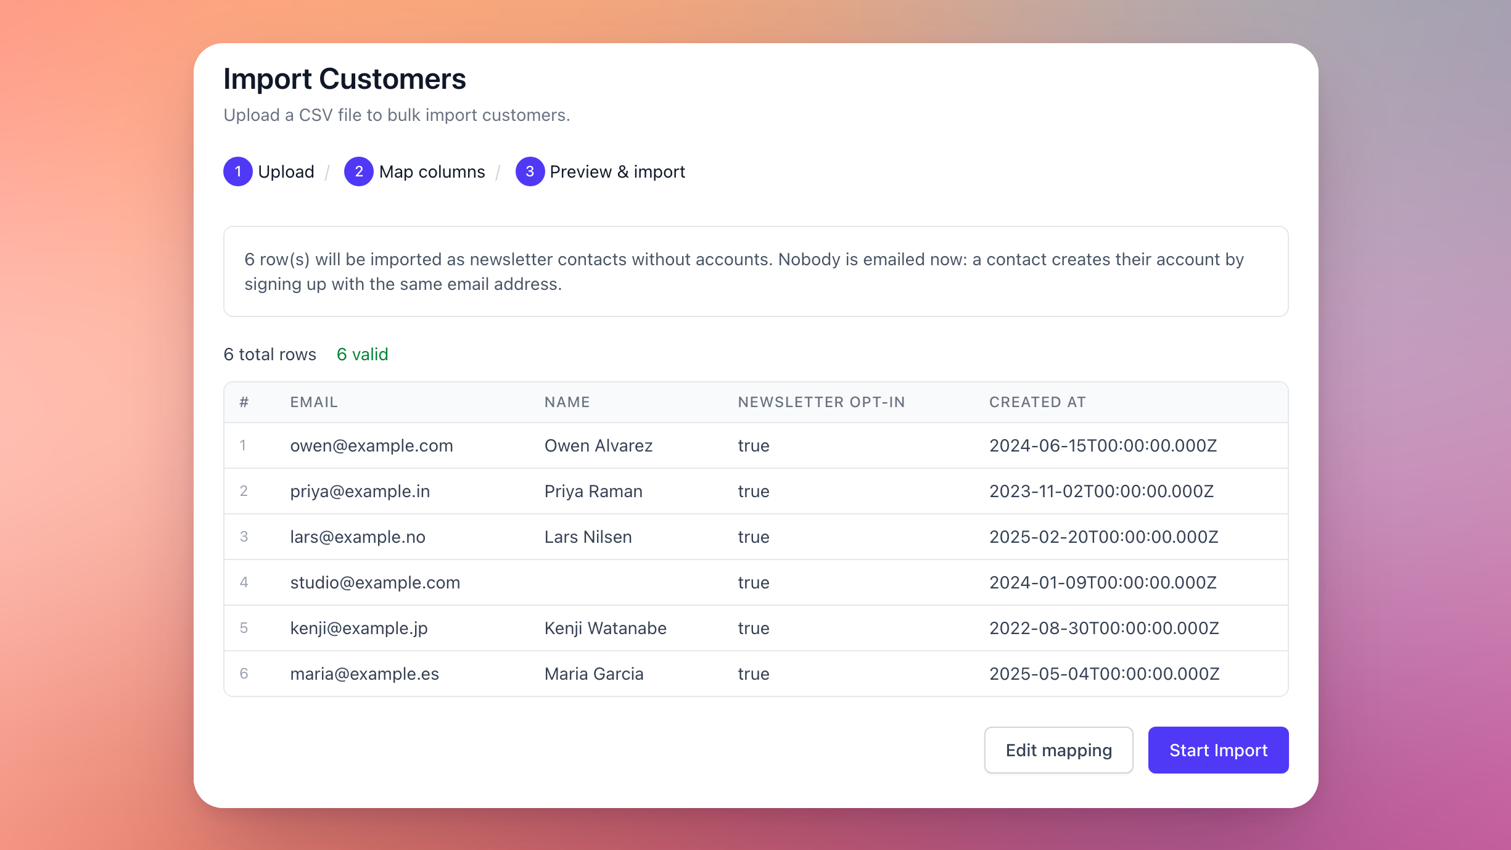The height and width of the screenshot is (850, 1511).
Task: Go to step 1 Upload circle
Action: tap(238, 171)
